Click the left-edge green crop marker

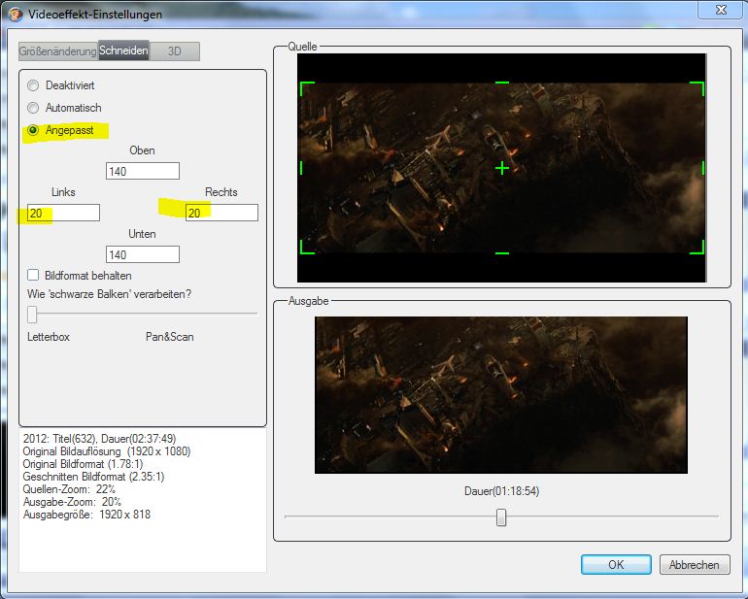(x=301, y=168)
